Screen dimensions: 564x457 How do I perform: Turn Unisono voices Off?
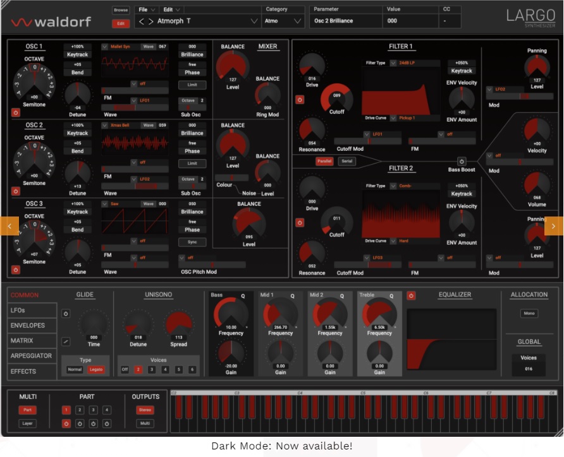point(125,369)
